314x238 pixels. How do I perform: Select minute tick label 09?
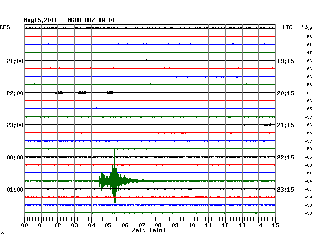tap(175, 225)
